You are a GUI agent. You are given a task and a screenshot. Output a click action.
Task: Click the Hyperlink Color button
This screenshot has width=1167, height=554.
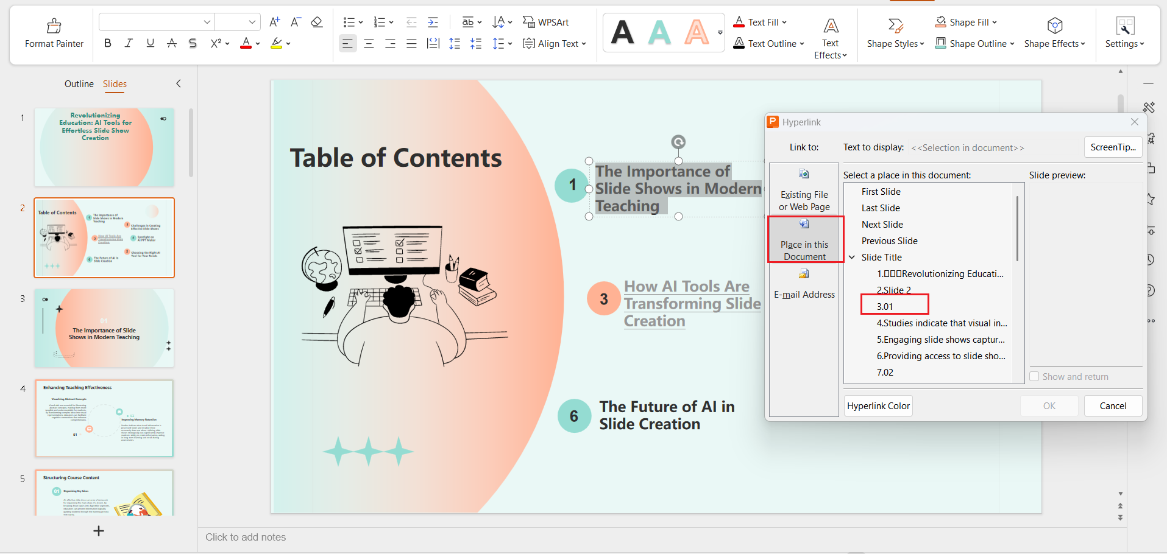[878, 405]
